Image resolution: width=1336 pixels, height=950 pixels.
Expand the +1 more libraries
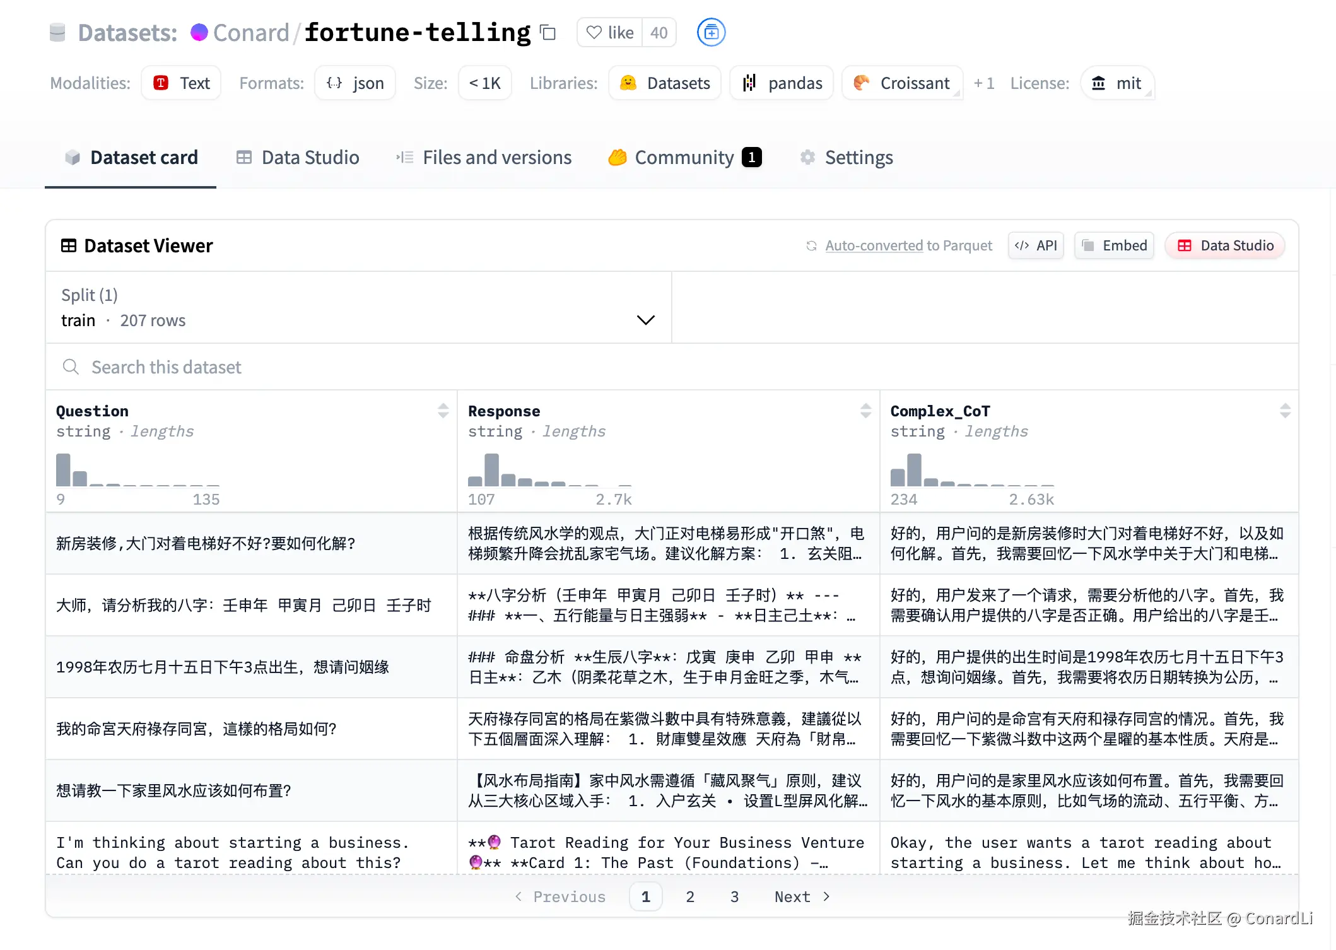pyautogui.click(x=983, y=83)
